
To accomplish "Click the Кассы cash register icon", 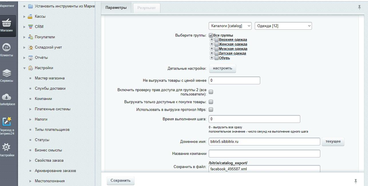I will click(30, 16).
